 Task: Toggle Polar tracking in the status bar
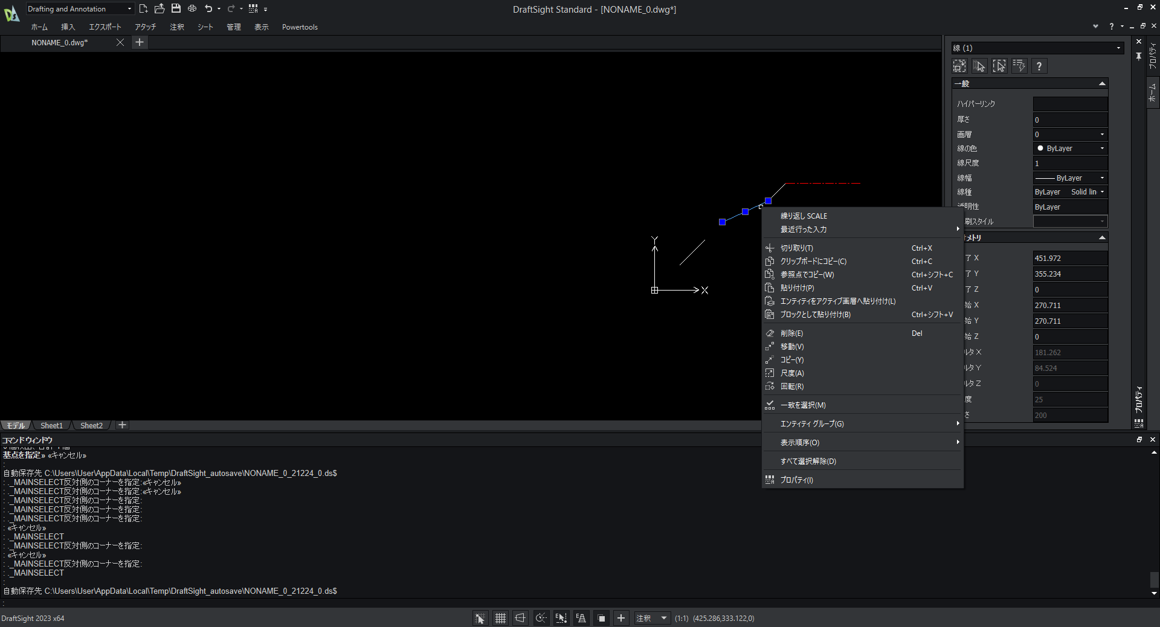pyautogui.click(x=541, y=618)
